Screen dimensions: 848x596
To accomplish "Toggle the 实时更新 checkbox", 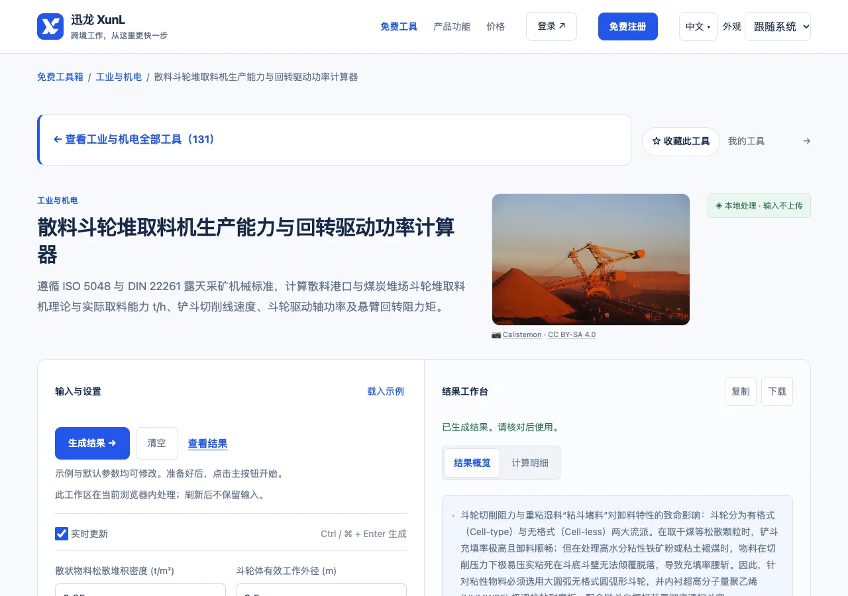I will (x=62, y=534).
